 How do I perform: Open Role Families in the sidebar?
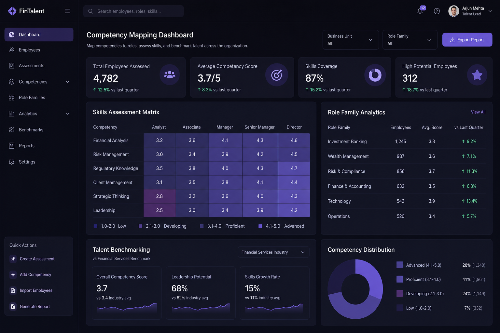point(39,98)
